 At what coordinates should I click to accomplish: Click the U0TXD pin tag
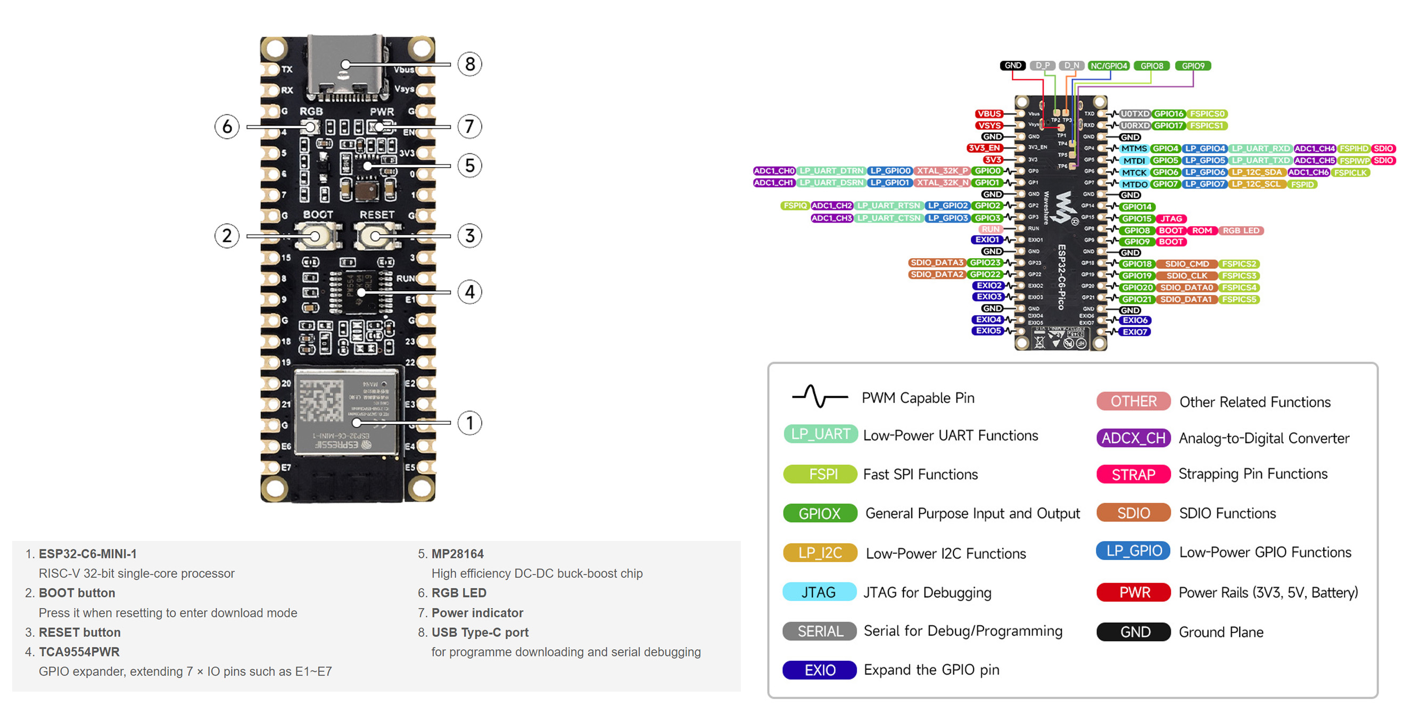coord(1135,114)
